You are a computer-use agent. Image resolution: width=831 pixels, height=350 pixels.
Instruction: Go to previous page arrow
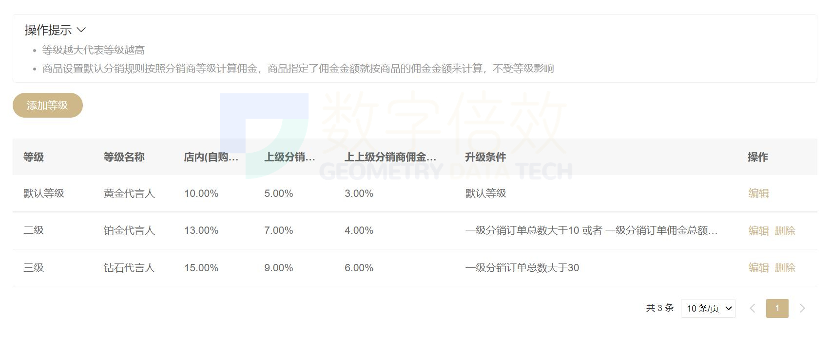click(x=753, y=308)
